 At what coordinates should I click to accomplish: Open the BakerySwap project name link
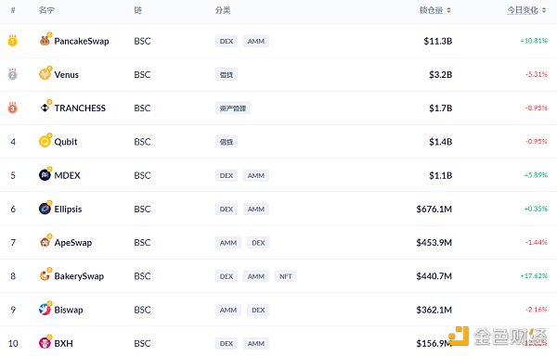79,276
